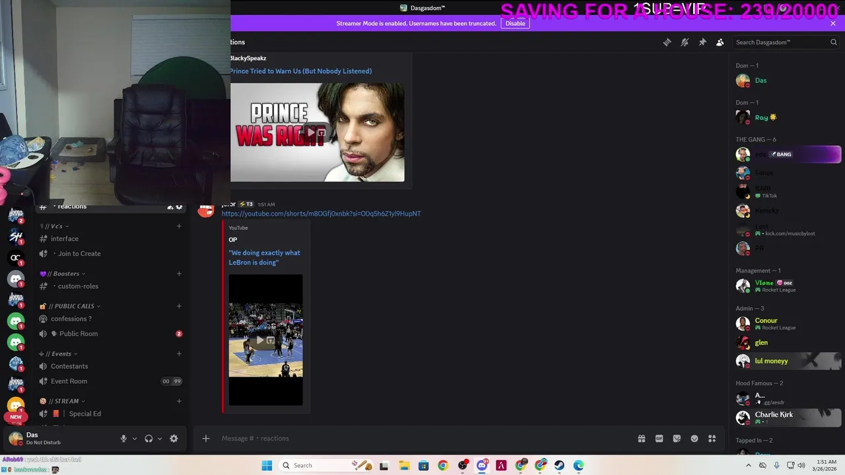The width and height of the screenshot is (845, 475).
Task: Open Conour member in Admin list
Action: [788, 324]
